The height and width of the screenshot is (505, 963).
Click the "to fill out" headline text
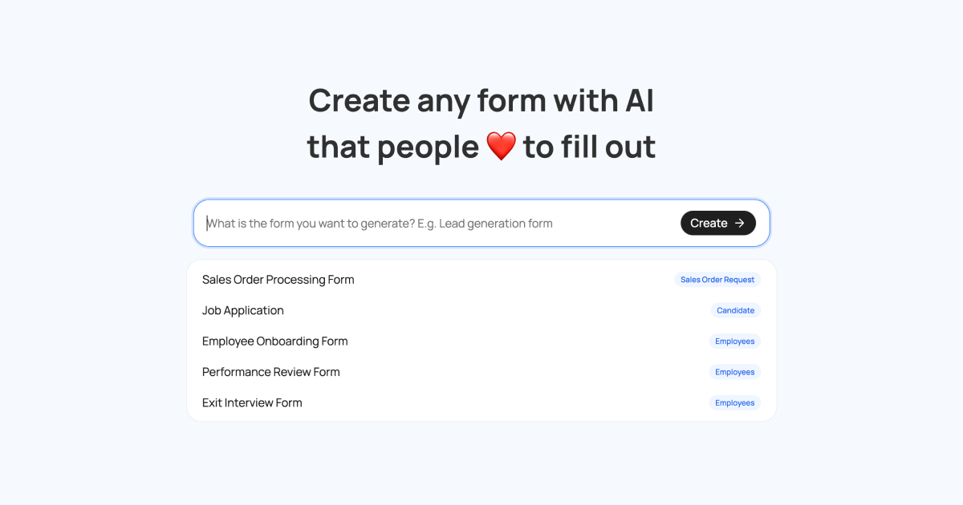[589, 147]
